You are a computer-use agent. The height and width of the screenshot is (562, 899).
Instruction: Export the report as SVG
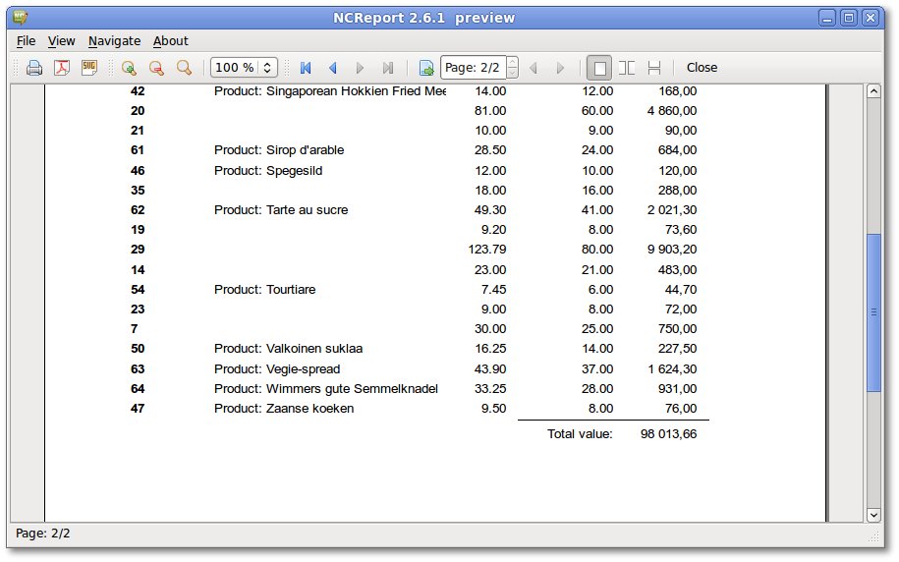[x=89, y=68]
